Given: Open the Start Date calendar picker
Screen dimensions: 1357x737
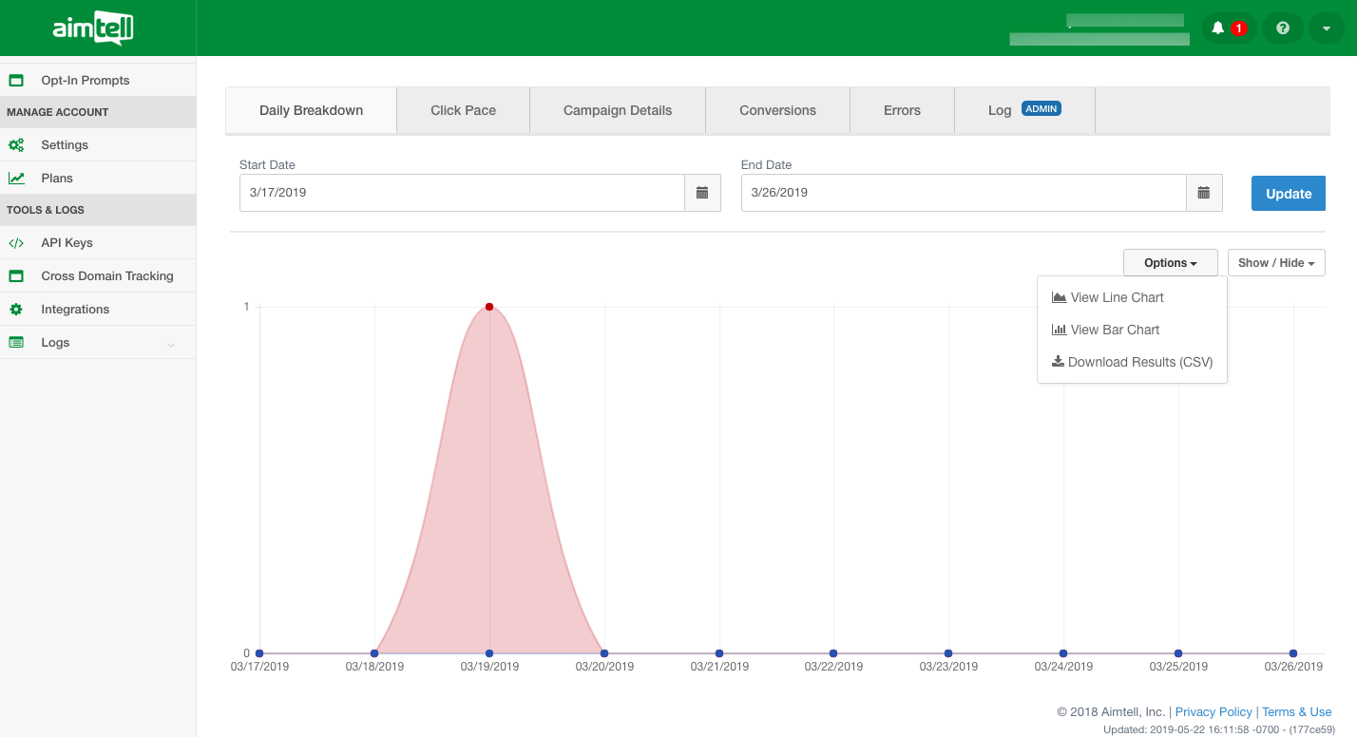Looking at the screenshot, I should point(702,193).
